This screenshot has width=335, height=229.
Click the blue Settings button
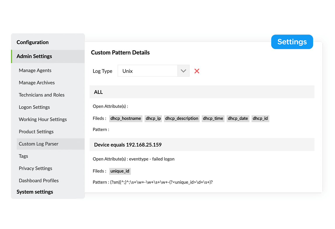(292, 42)
